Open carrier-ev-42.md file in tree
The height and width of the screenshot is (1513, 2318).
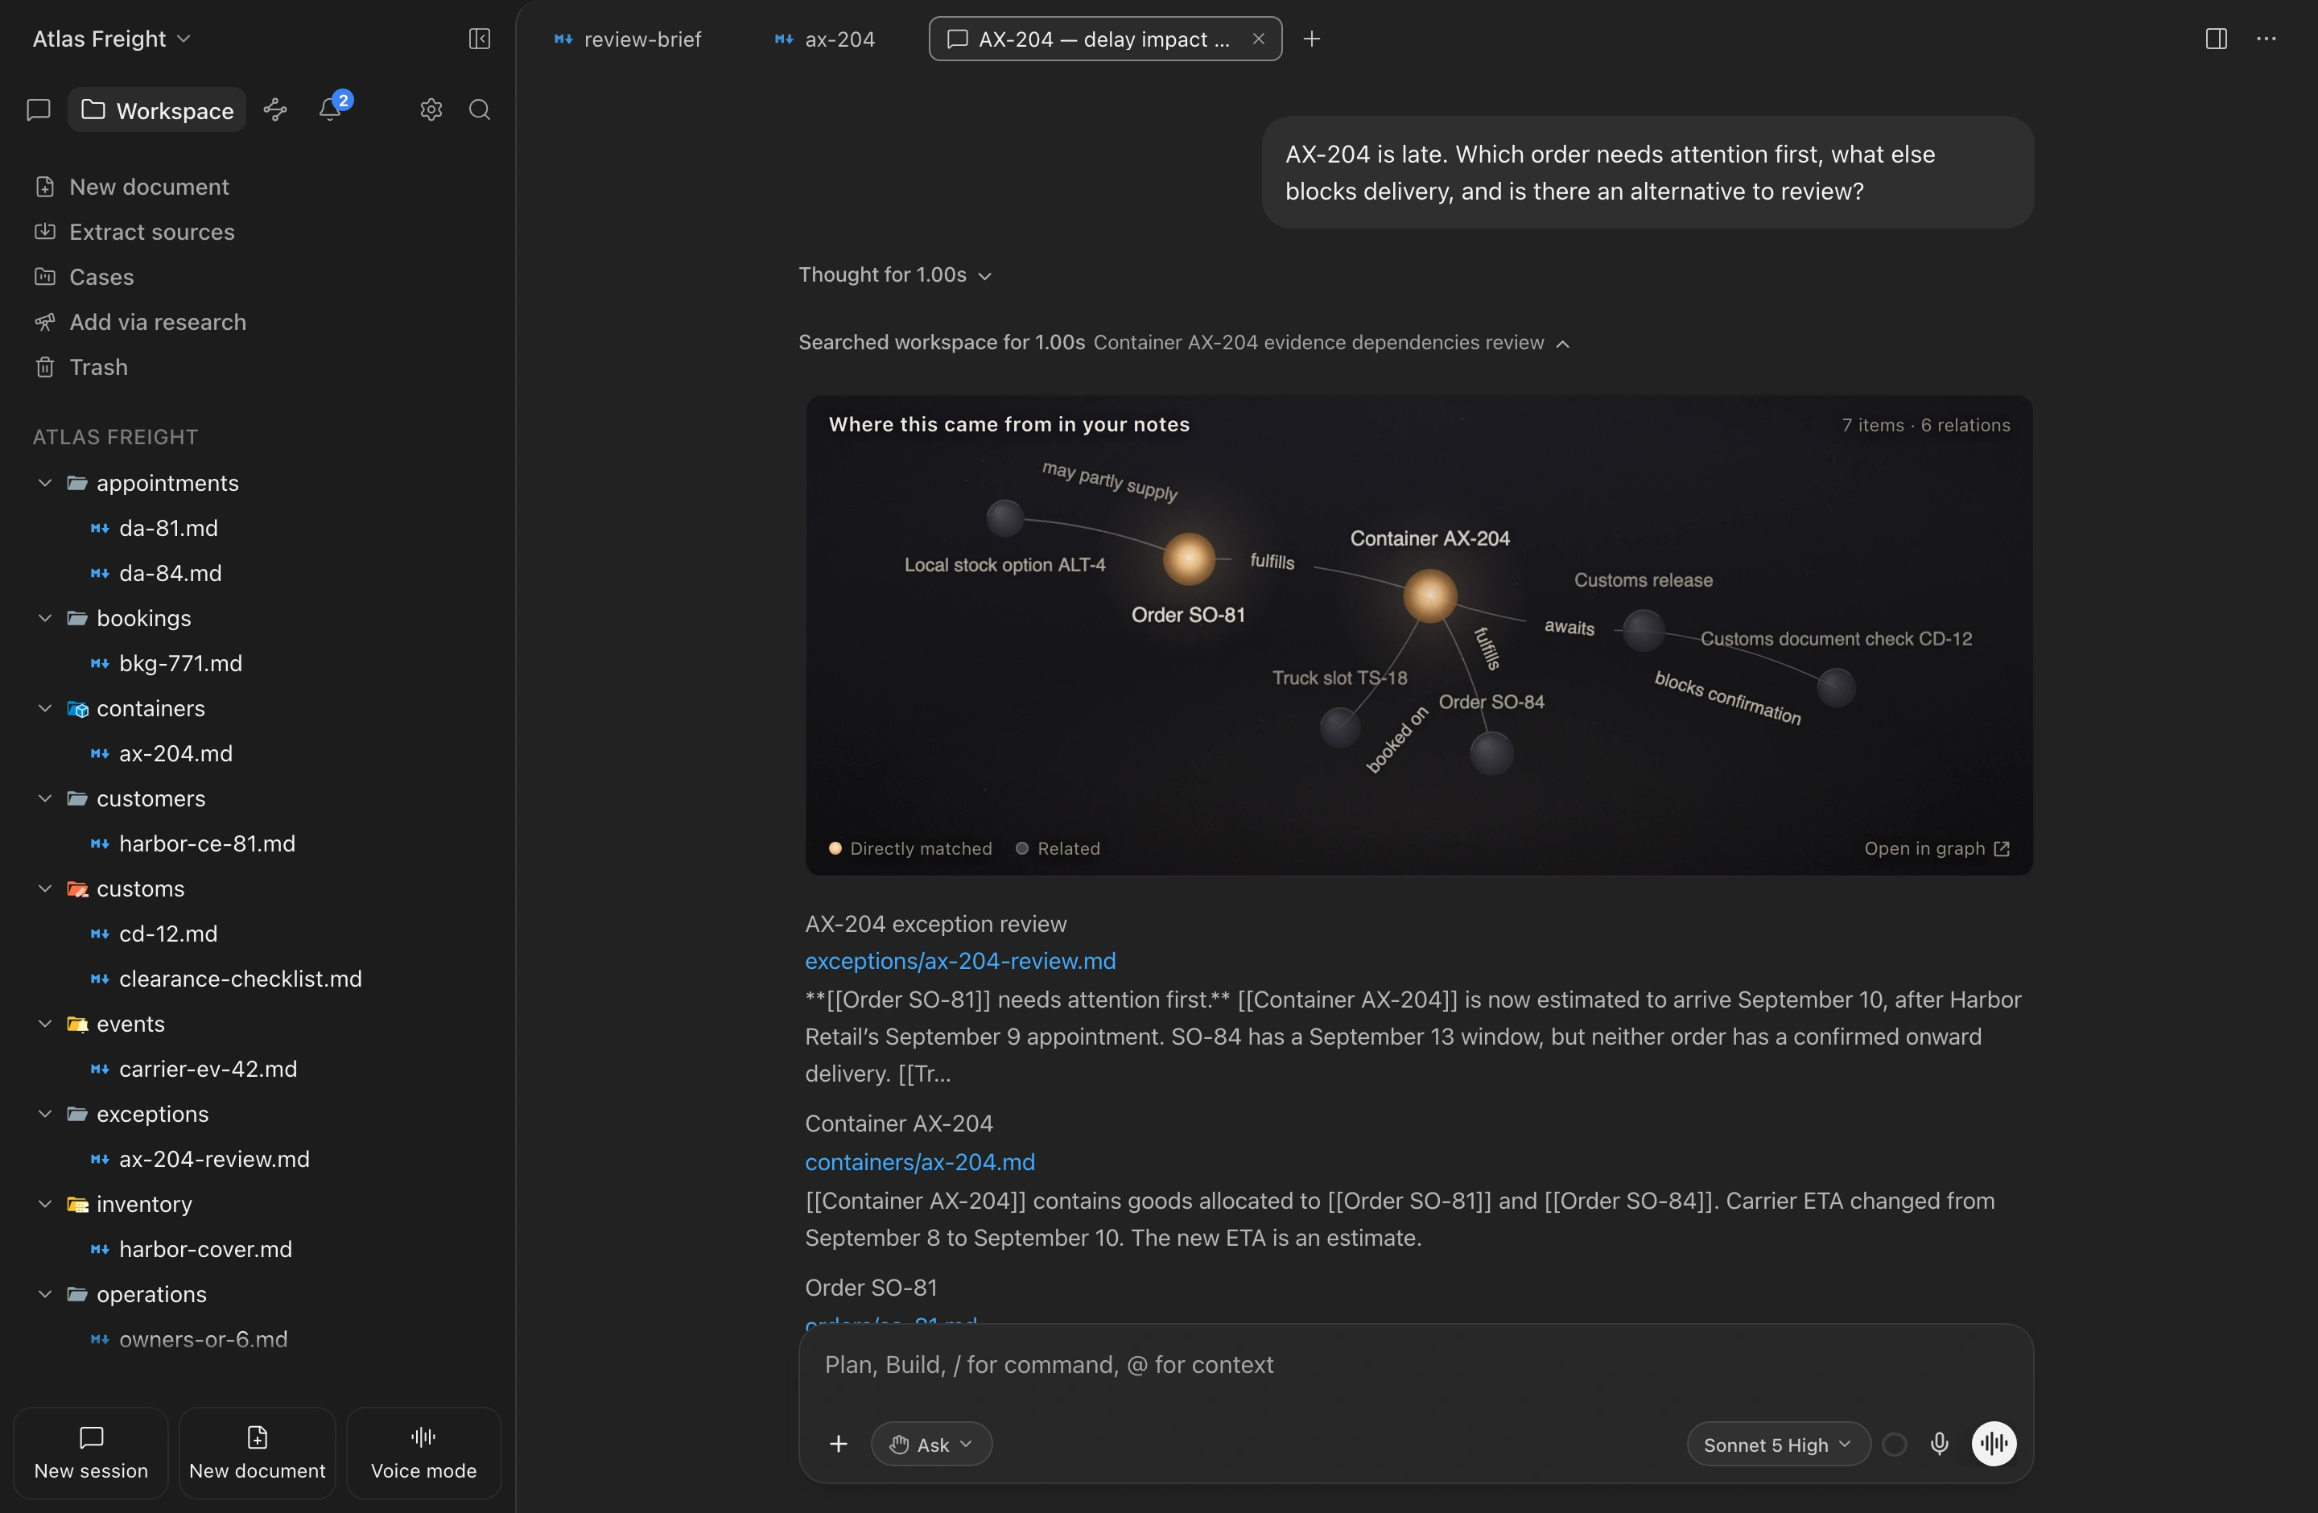pyautogui.click(x=208, y=1069)
